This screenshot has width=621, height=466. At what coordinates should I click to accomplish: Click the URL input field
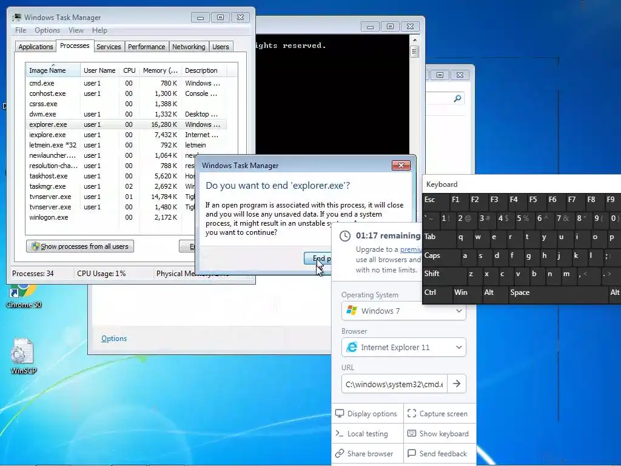pyautogui.click(x=394, y=383)
